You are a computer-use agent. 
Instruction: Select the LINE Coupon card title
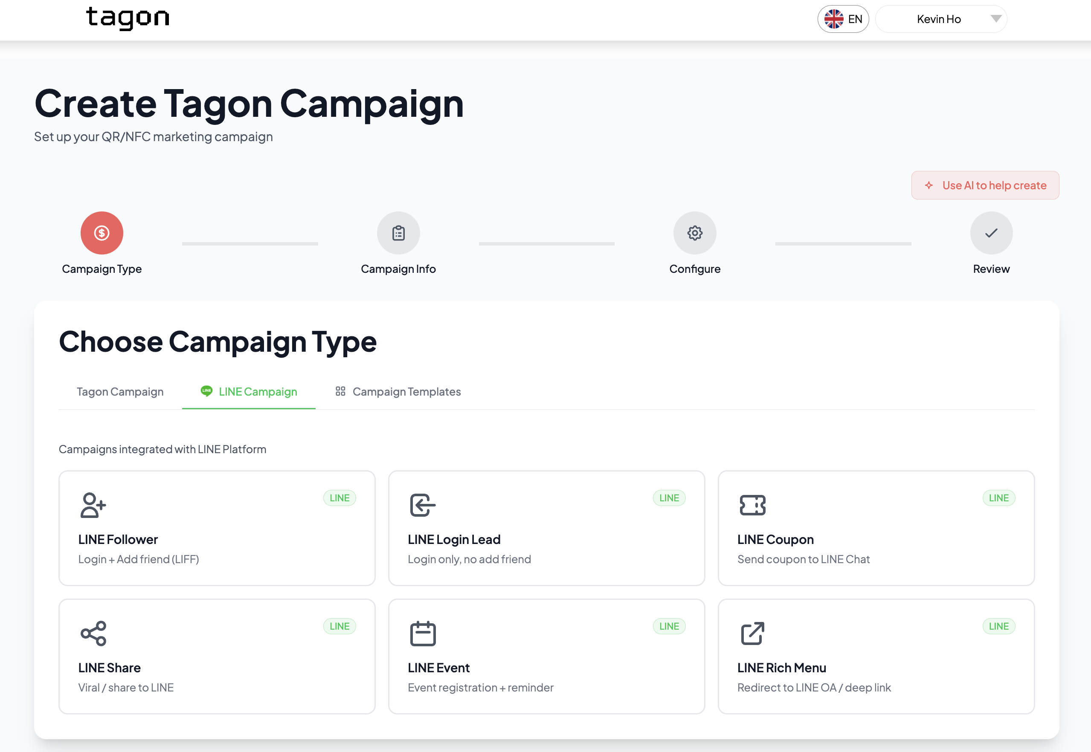pos(775,540)
